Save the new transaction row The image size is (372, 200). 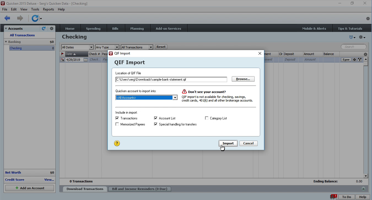click(x=346, y=59)
